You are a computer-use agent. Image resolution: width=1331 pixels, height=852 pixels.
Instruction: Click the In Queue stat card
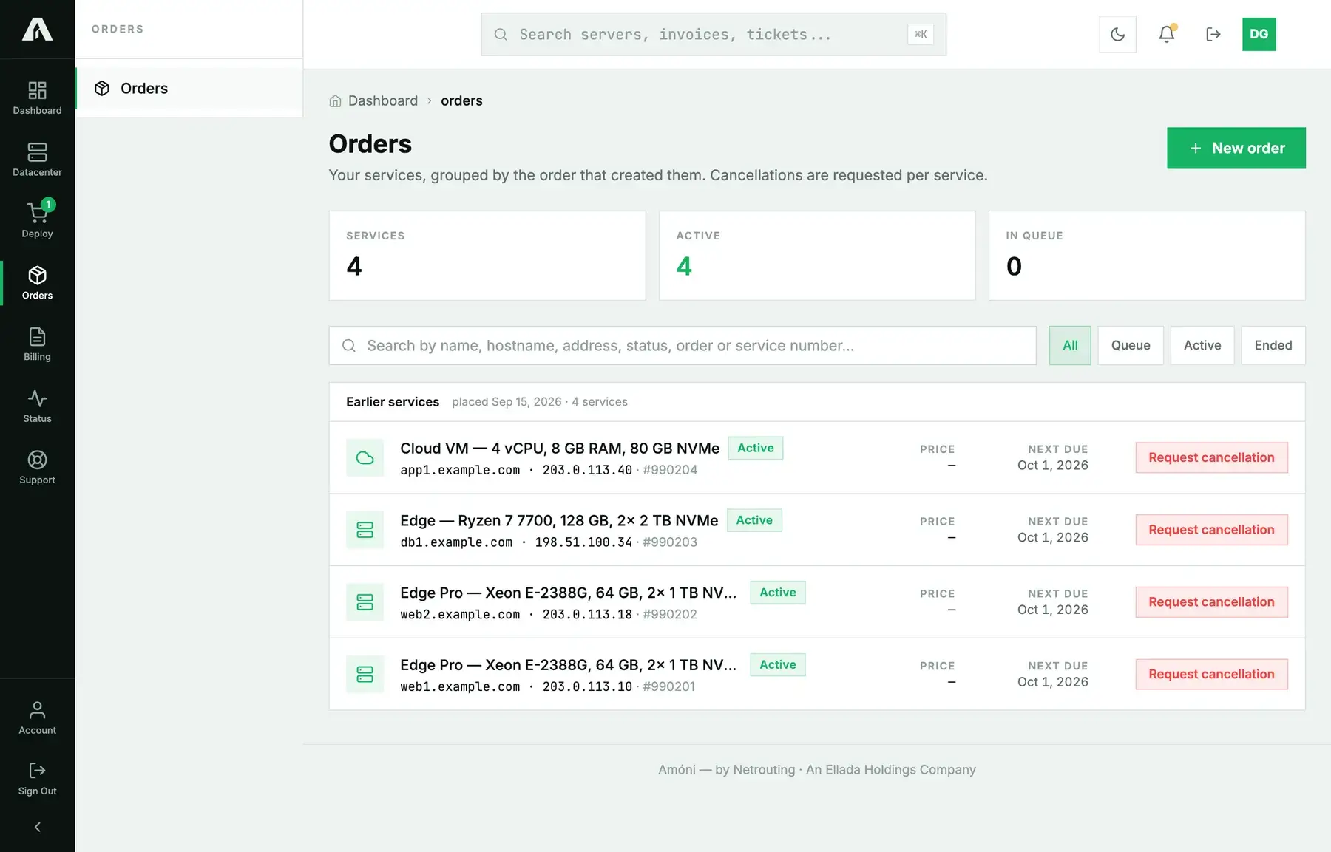tap(1146, 256)
